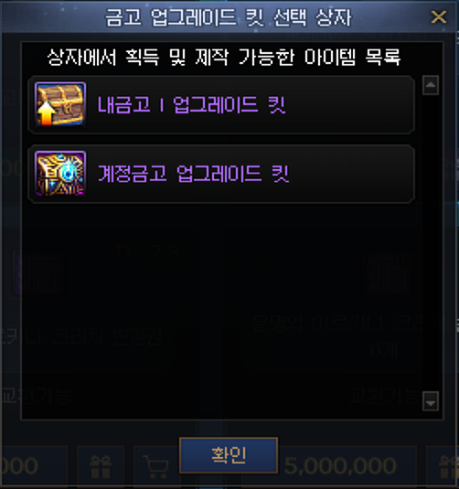The width and height of the screenshot is (459, 489).
Task: Click the scroll up arrow of item list
Action: tap(431, 85)
